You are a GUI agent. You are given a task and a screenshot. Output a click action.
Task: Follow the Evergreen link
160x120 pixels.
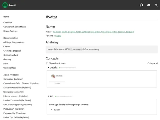pyautogui.click(x=72, y=32)
